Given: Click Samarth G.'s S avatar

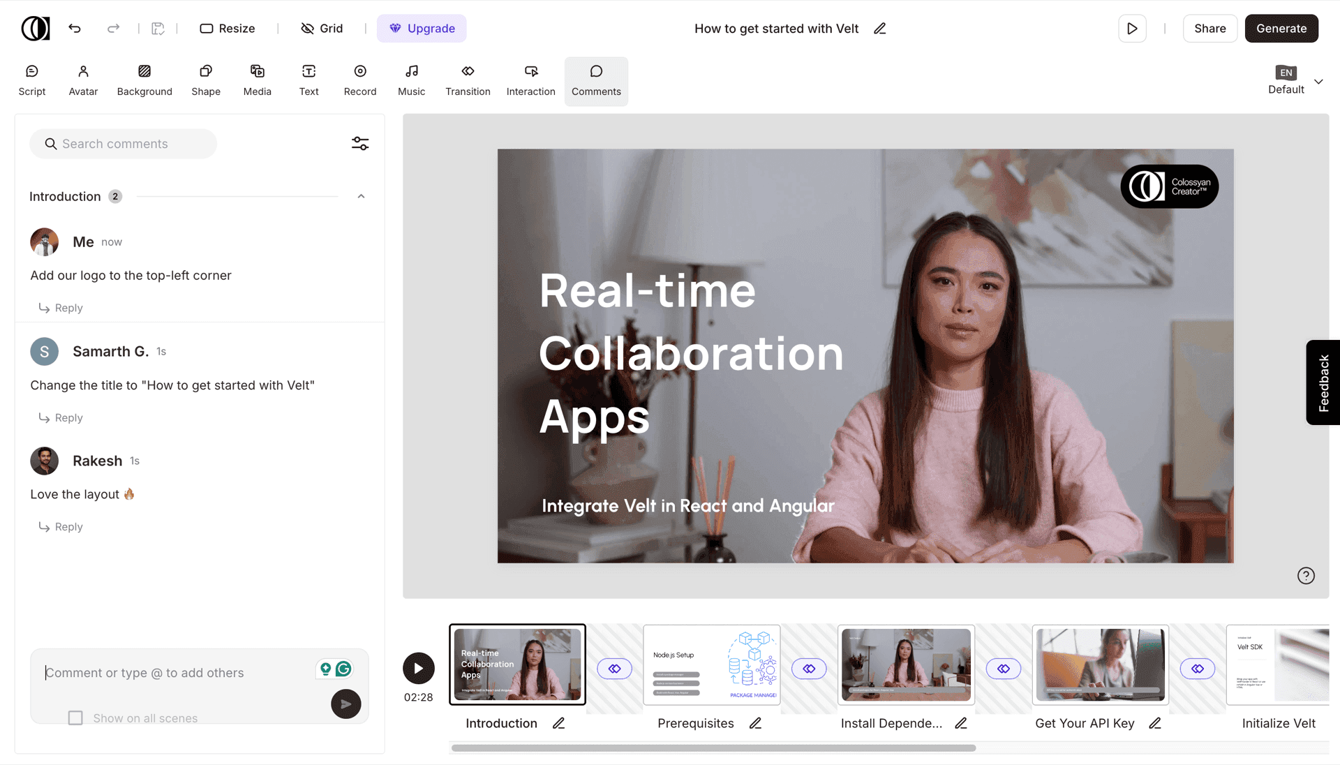Looking at the screenshot, I should coord(44,352).
